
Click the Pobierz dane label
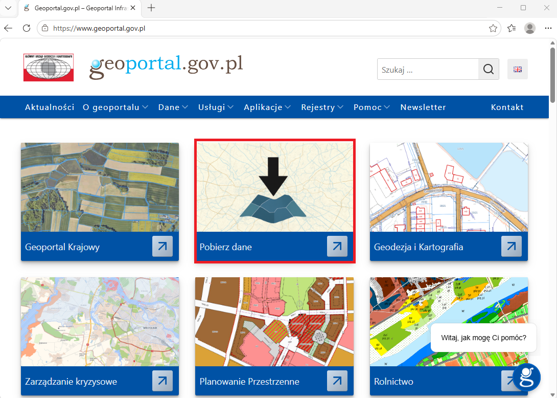pos(225,247)
